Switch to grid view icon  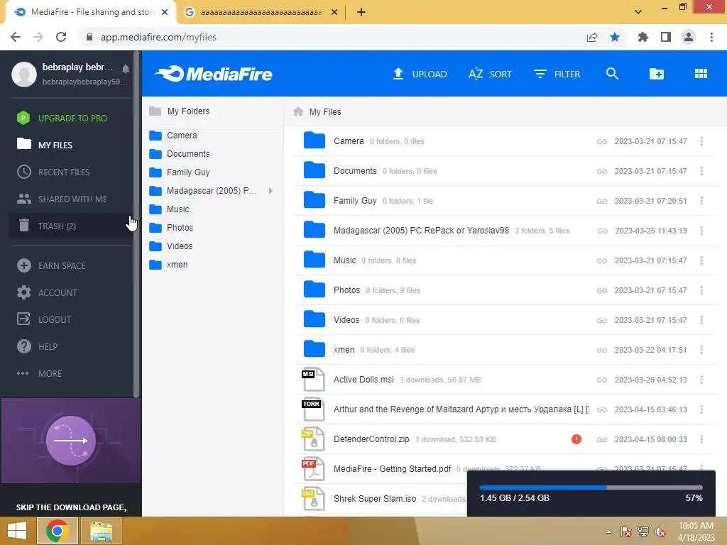tap(701, 74)
